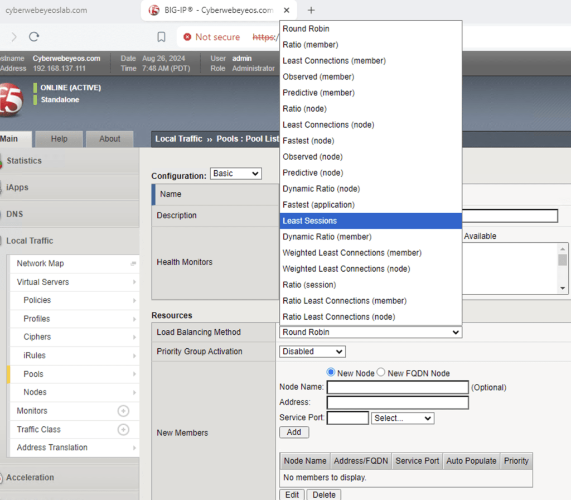Click the plus icon next to Traffic Class

[123, 429]
